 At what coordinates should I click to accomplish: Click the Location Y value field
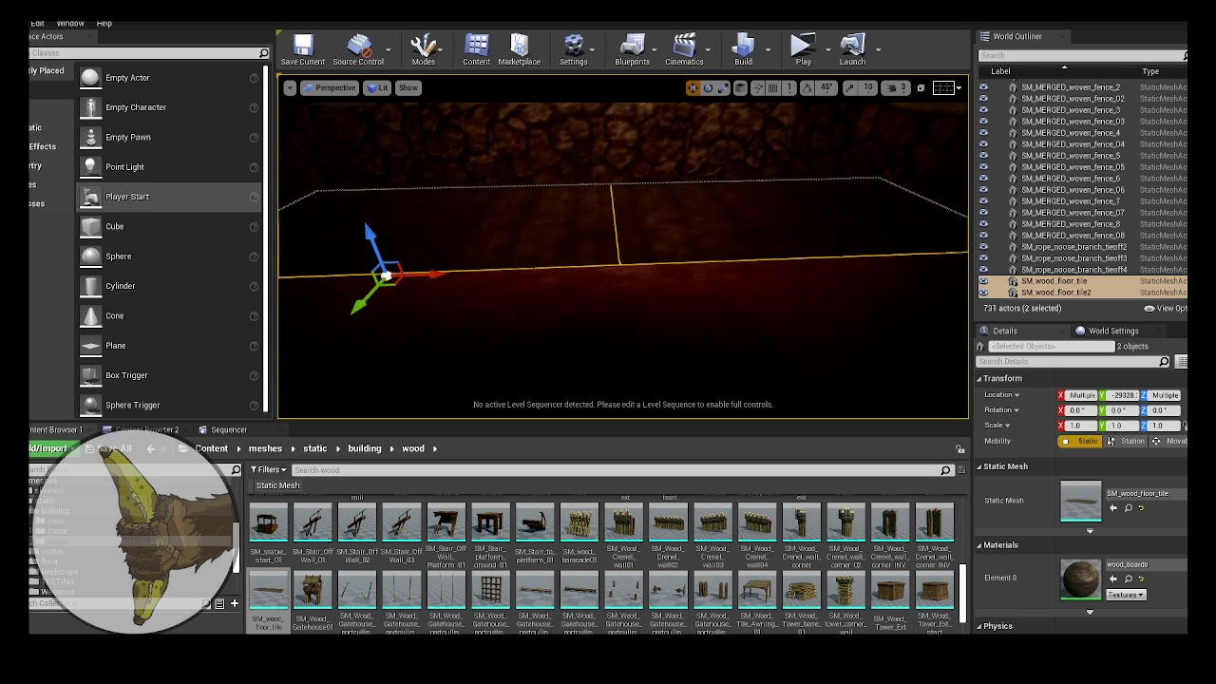coord(1121,395)
